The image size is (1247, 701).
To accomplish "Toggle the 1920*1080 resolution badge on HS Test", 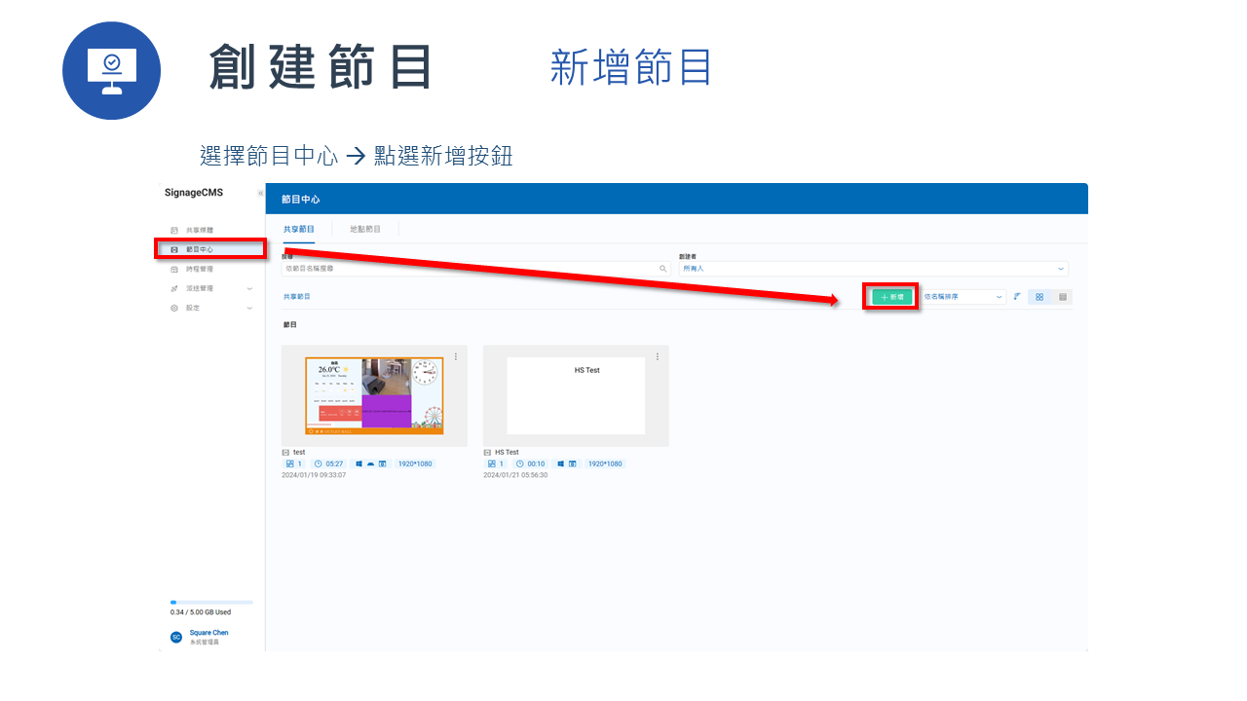I will (x=605, y=463).
